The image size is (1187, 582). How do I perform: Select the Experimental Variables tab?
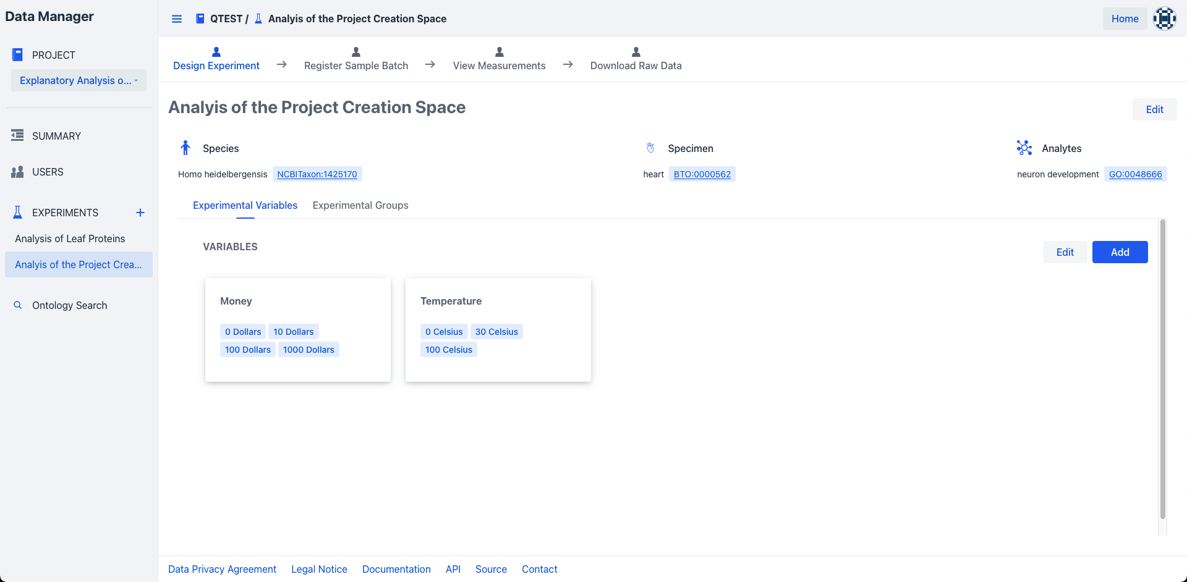pyautogui.click(x=245, y=205)
